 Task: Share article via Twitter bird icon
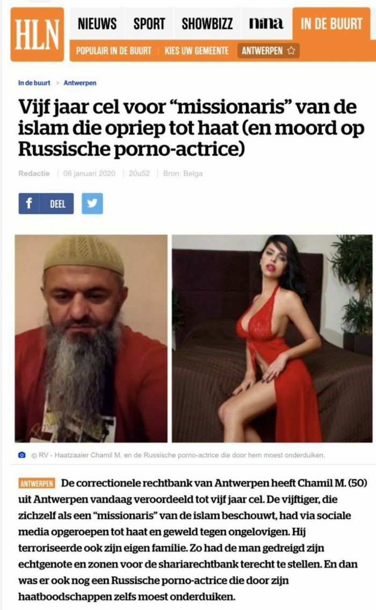(x=92, y=204)
